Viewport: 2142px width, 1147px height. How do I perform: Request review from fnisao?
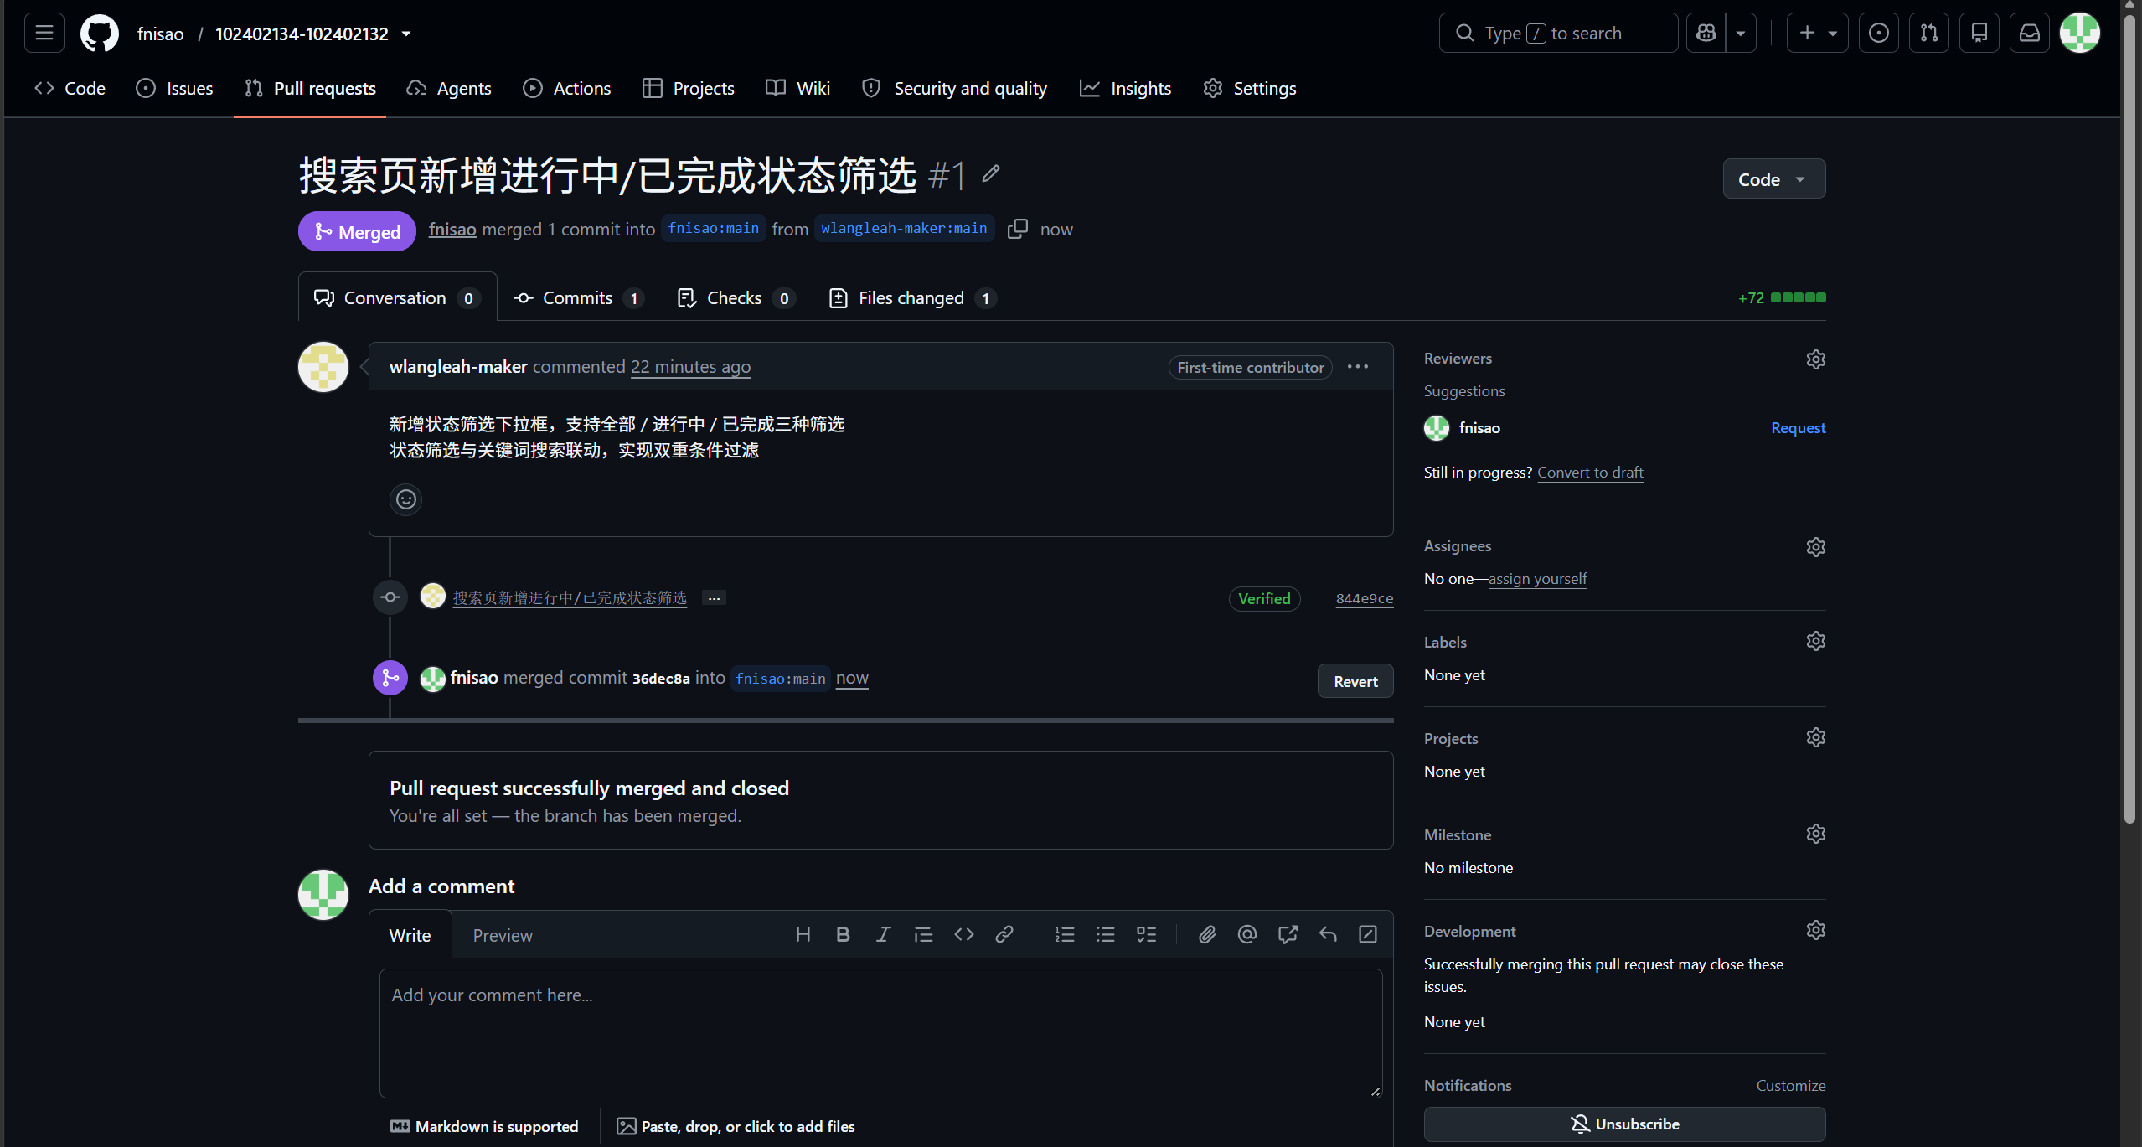pos(1798,428)
